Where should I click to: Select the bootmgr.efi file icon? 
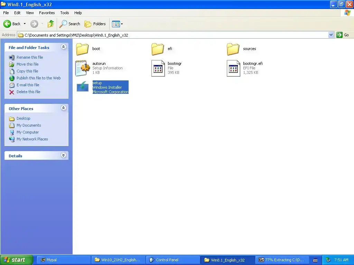(x=233, y=68)
